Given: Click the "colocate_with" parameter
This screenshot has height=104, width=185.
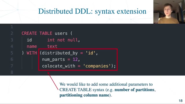Looking at the screenshot, I should [x=59, y=66].
